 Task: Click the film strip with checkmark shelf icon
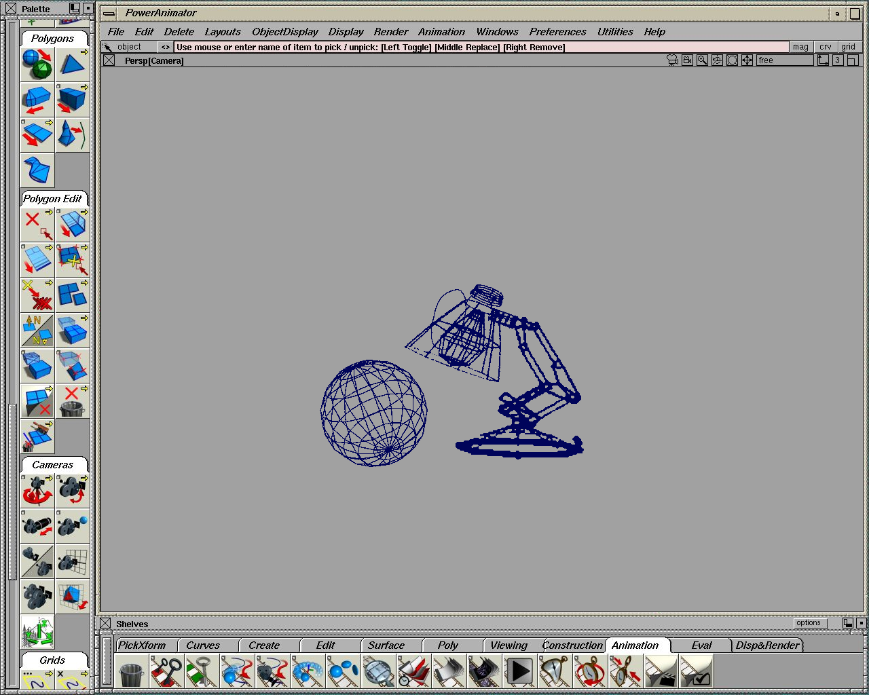[x=697, y=671]
